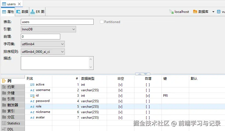Screen dimensions: 225x131
Task: Toggle 非空 for active row
Action: click(120, 85)
